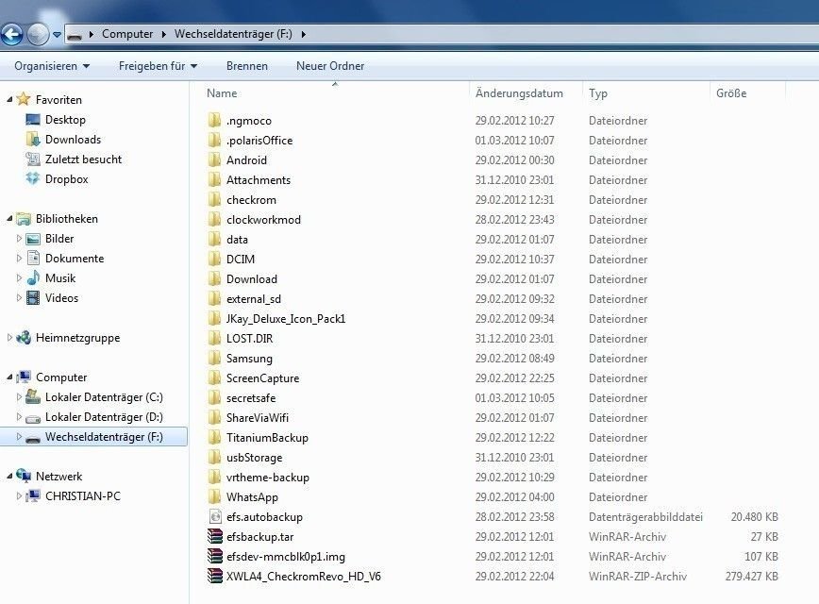Select Zuletzt besucht in Favoriten
Screen dimensions: 819x604
pyautogui.click(x=83, y=159)
